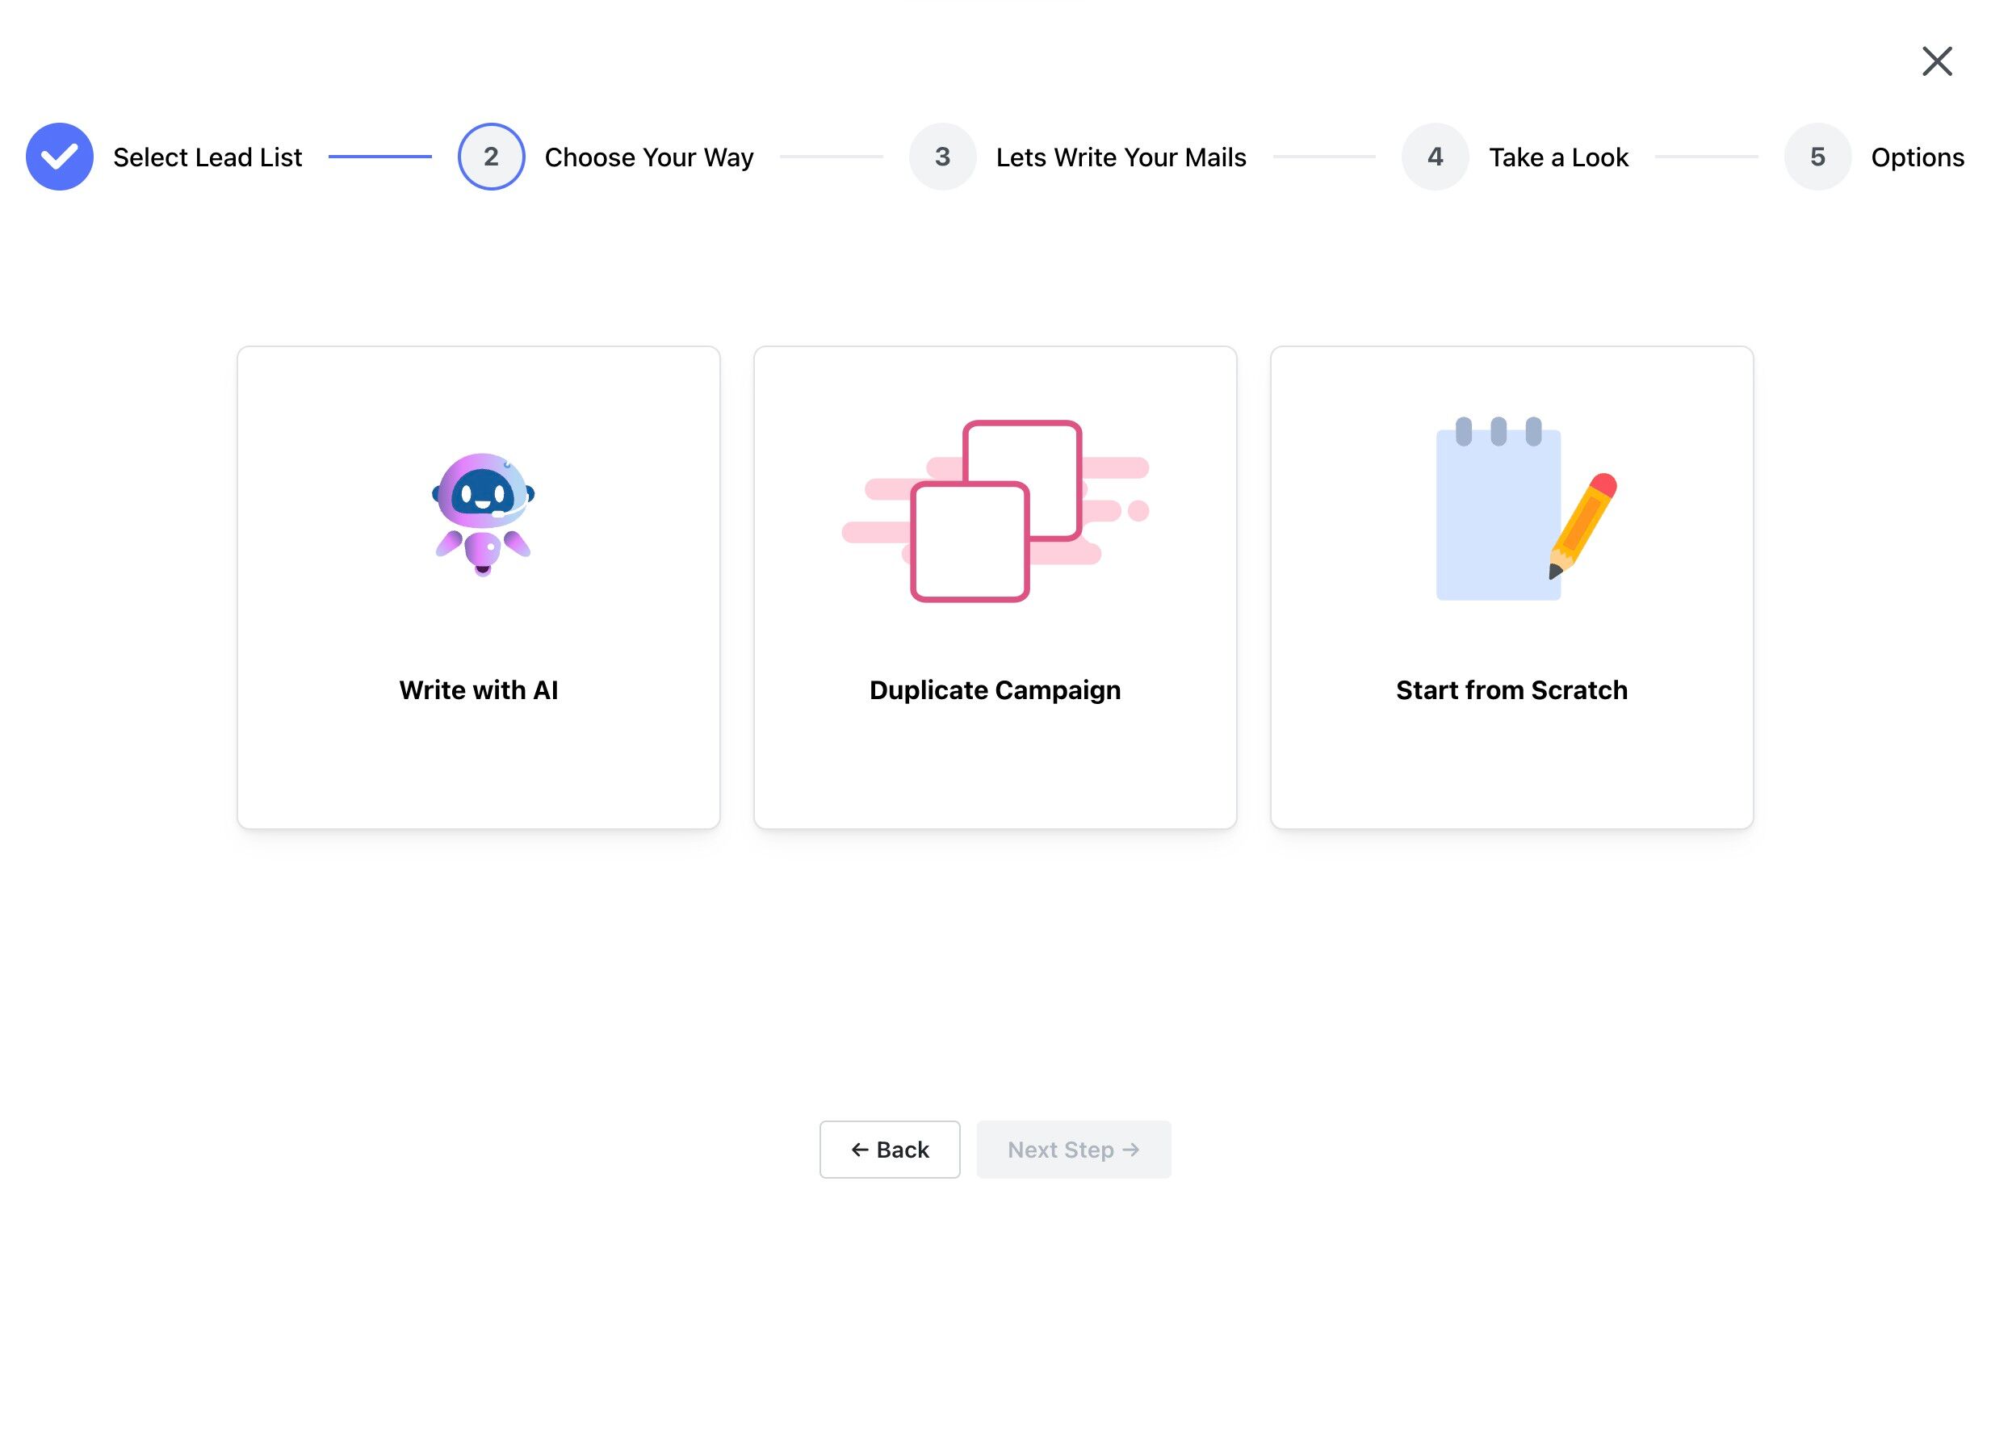Click step 4 number circle
Screen dimensions: 1991x1437
coord(1435,157)
